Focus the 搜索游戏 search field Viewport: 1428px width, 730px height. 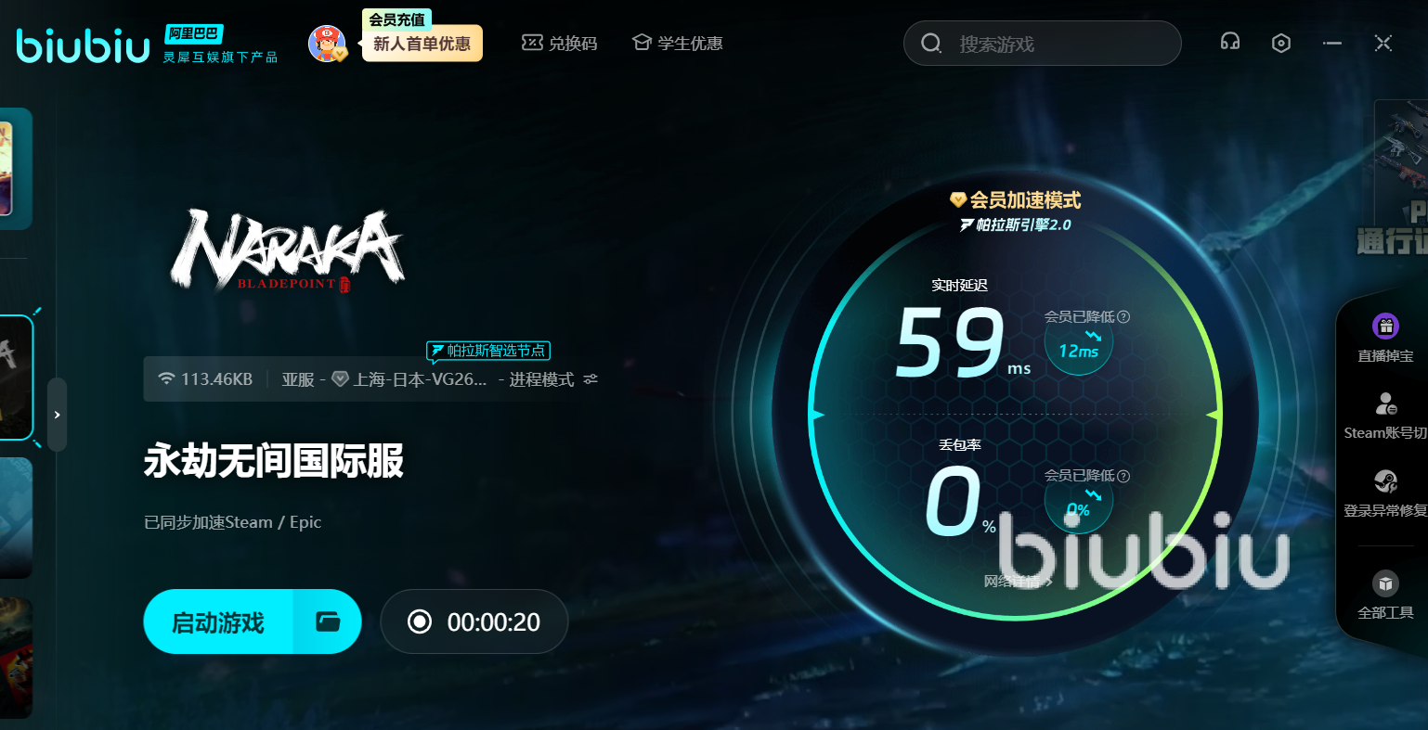point(1043,44)
